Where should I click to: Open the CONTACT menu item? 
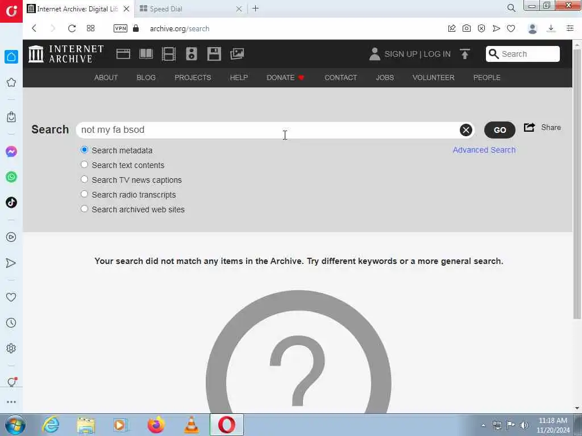341,77
